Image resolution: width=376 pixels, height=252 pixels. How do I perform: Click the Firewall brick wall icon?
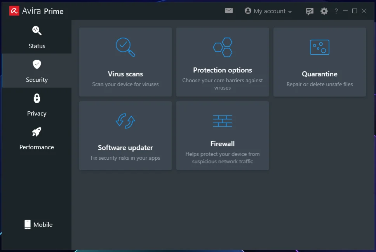(223, 121)
